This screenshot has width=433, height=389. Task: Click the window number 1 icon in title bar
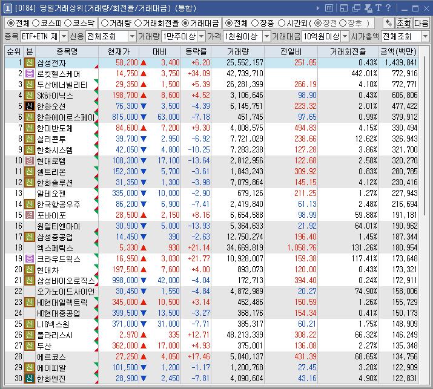7,8
